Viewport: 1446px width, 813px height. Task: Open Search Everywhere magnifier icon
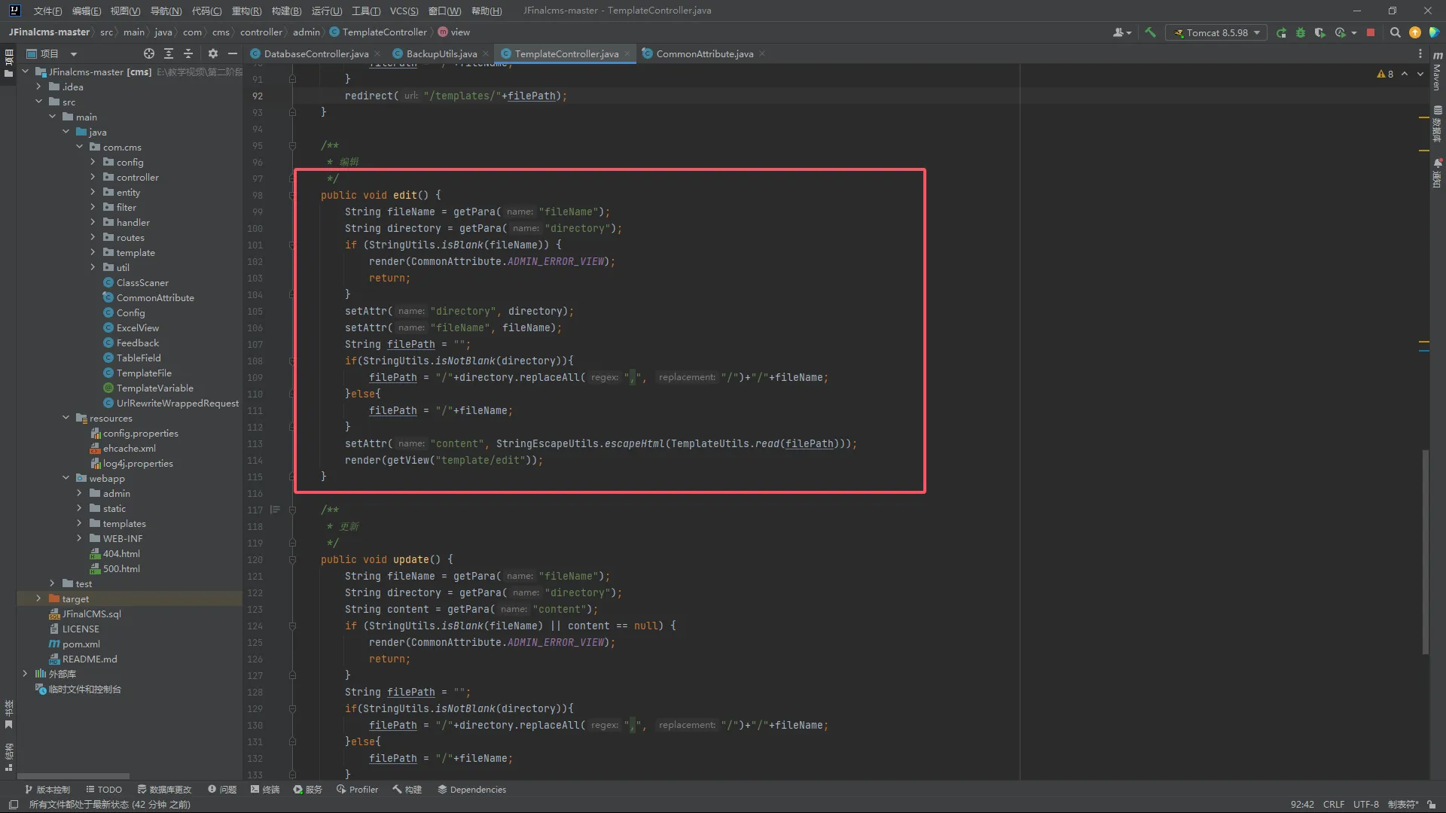pyautogui.click(x=1395, y=32)
